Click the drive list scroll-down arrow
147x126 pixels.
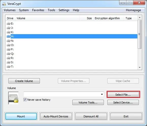click(140, 68)
